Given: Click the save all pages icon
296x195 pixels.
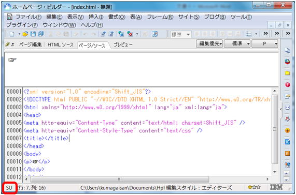Looking at the screenshot, I should (x=41, y=34).
